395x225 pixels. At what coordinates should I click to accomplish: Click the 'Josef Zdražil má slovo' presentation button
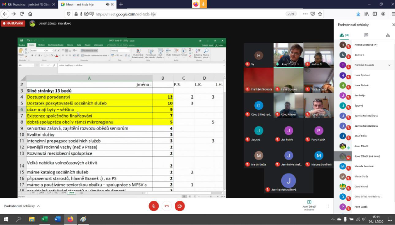click(x=309, y=206)
